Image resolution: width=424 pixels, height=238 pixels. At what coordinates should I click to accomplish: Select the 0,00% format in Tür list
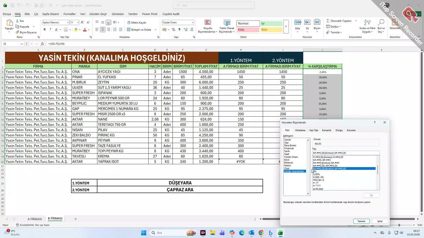coord(317,174)
